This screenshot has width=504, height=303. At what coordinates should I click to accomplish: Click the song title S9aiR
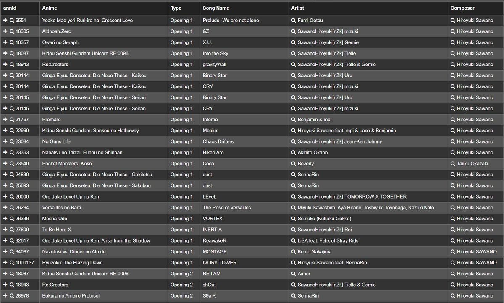point(210,295)
